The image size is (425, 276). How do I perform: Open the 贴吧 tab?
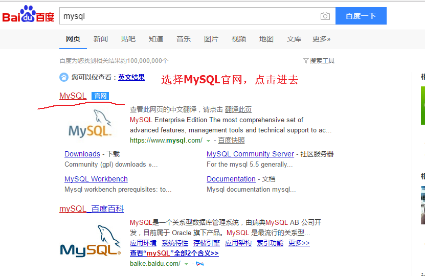[128, 39]
